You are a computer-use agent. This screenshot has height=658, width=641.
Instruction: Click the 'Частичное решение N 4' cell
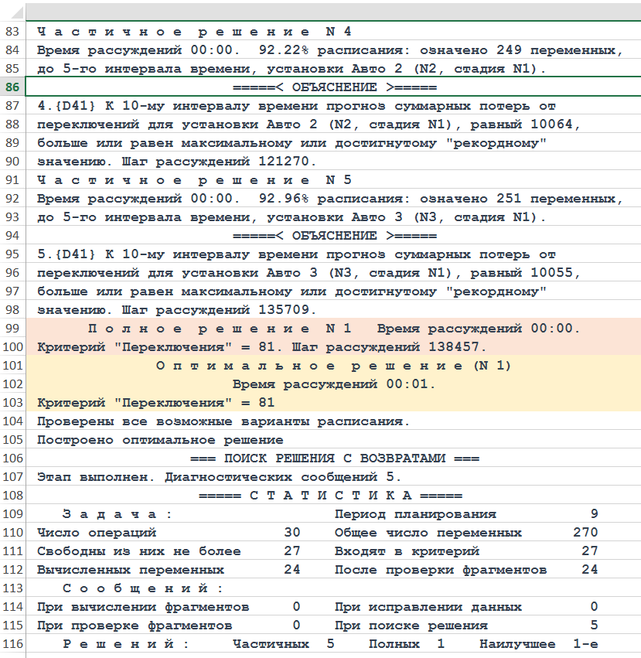(194, 32)
